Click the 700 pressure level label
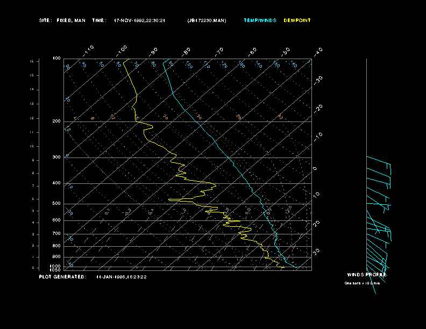 pyautogui.click(x=56, y=233)
